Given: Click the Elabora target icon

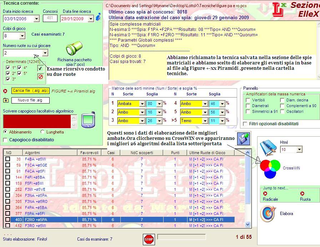Looking at the screenshot, I should click(x=268, y=214).
